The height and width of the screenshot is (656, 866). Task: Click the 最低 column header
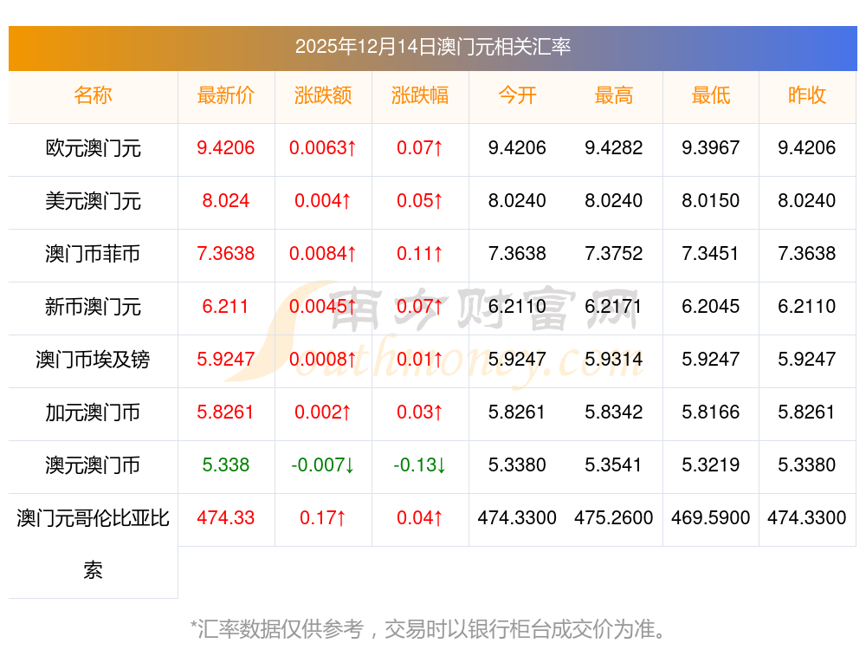[x=710, y=95]
